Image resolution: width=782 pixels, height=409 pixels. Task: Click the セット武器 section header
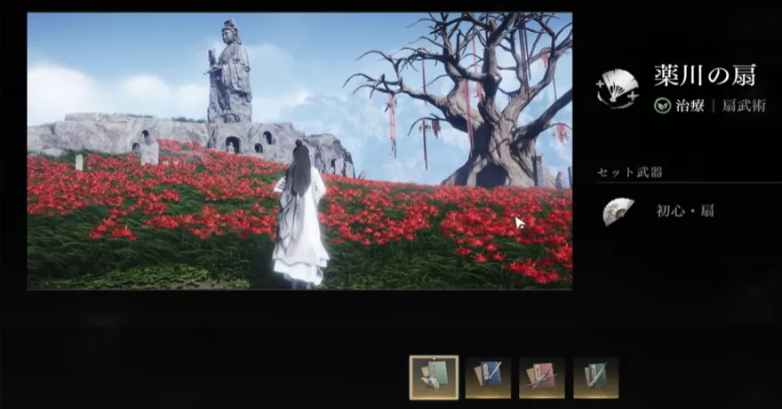pos(629,172)
